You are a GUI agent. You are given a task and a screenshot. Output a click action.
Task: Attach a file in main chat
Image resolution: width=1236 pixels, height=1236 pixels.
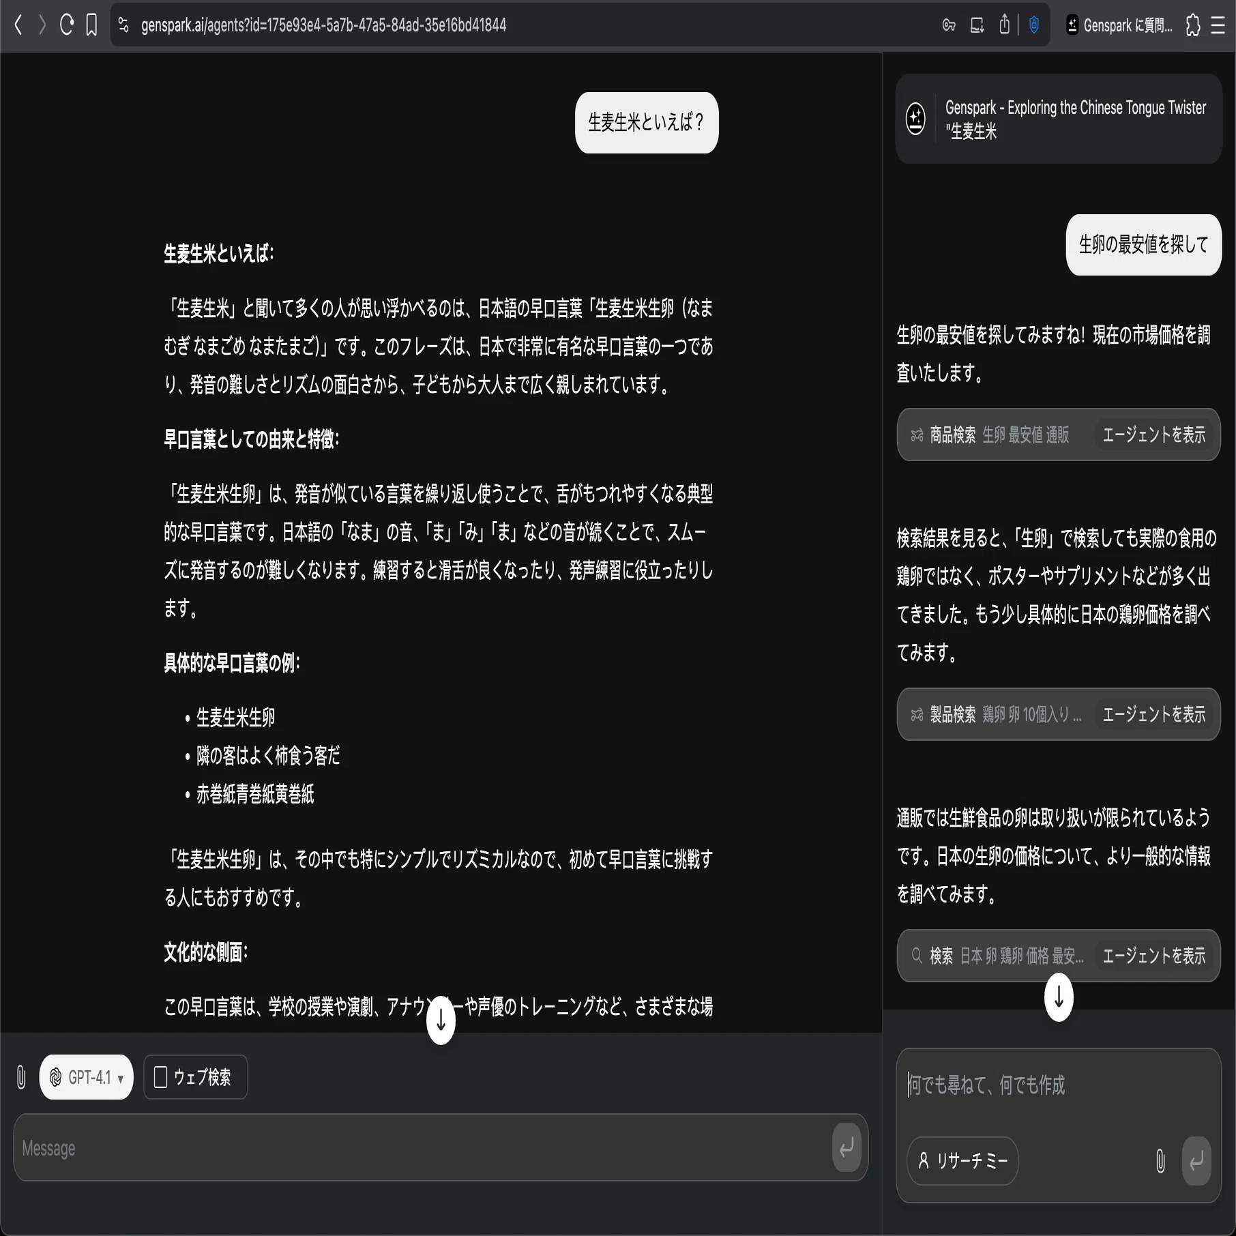(x=21, y=1077)
